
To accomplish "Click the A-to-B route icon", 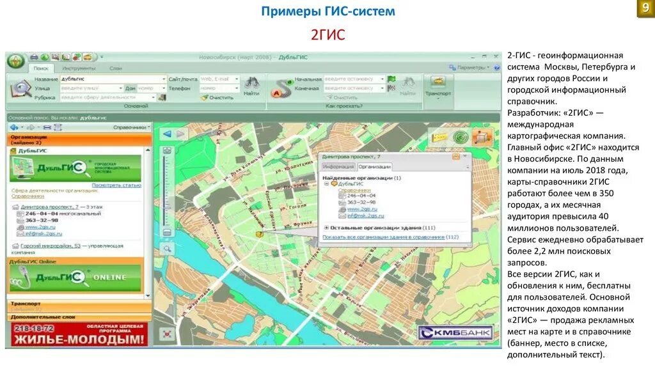I will [282, 88].
